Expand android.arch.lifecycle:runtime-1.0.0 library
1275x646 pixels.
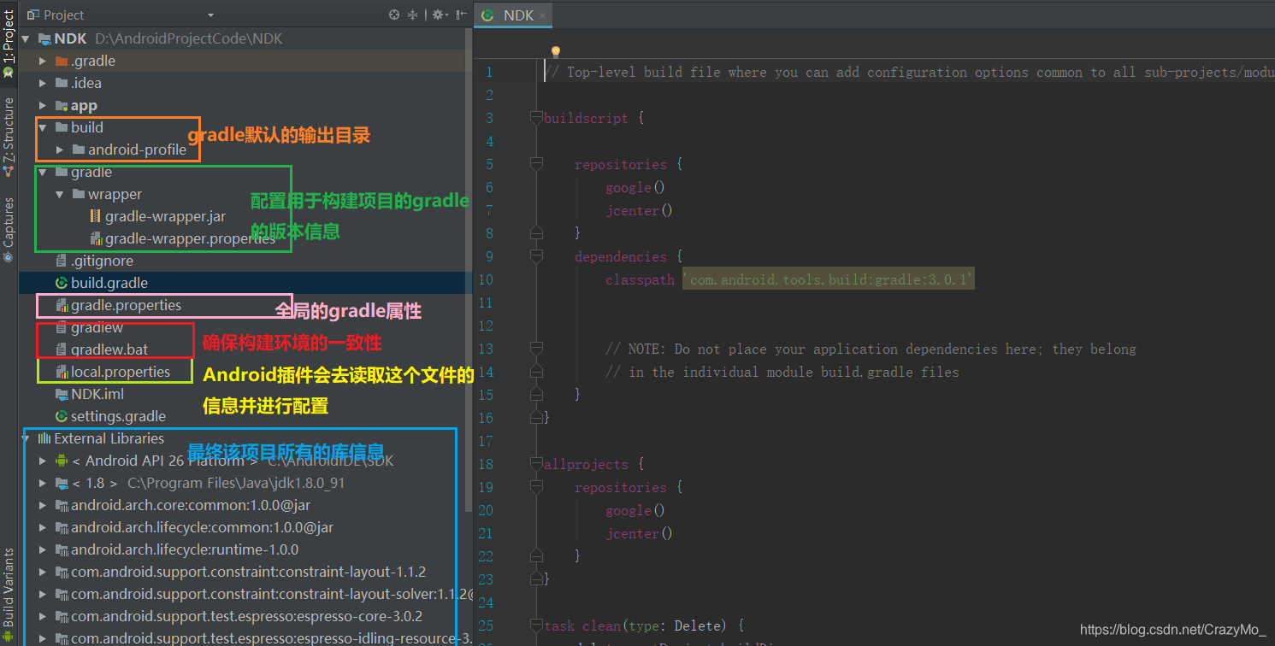(43, 549)
